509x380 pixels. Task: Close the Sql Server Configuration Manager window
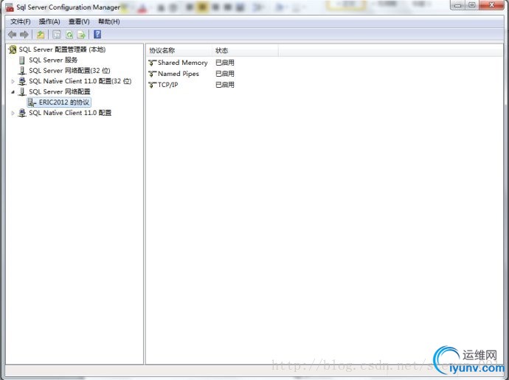[491, 5]
